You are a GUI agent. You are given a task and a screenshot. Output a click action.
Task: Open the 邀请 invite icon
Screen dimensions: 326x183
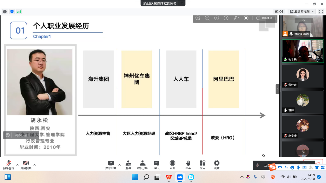pyautogui.click(x=128, y=163)
